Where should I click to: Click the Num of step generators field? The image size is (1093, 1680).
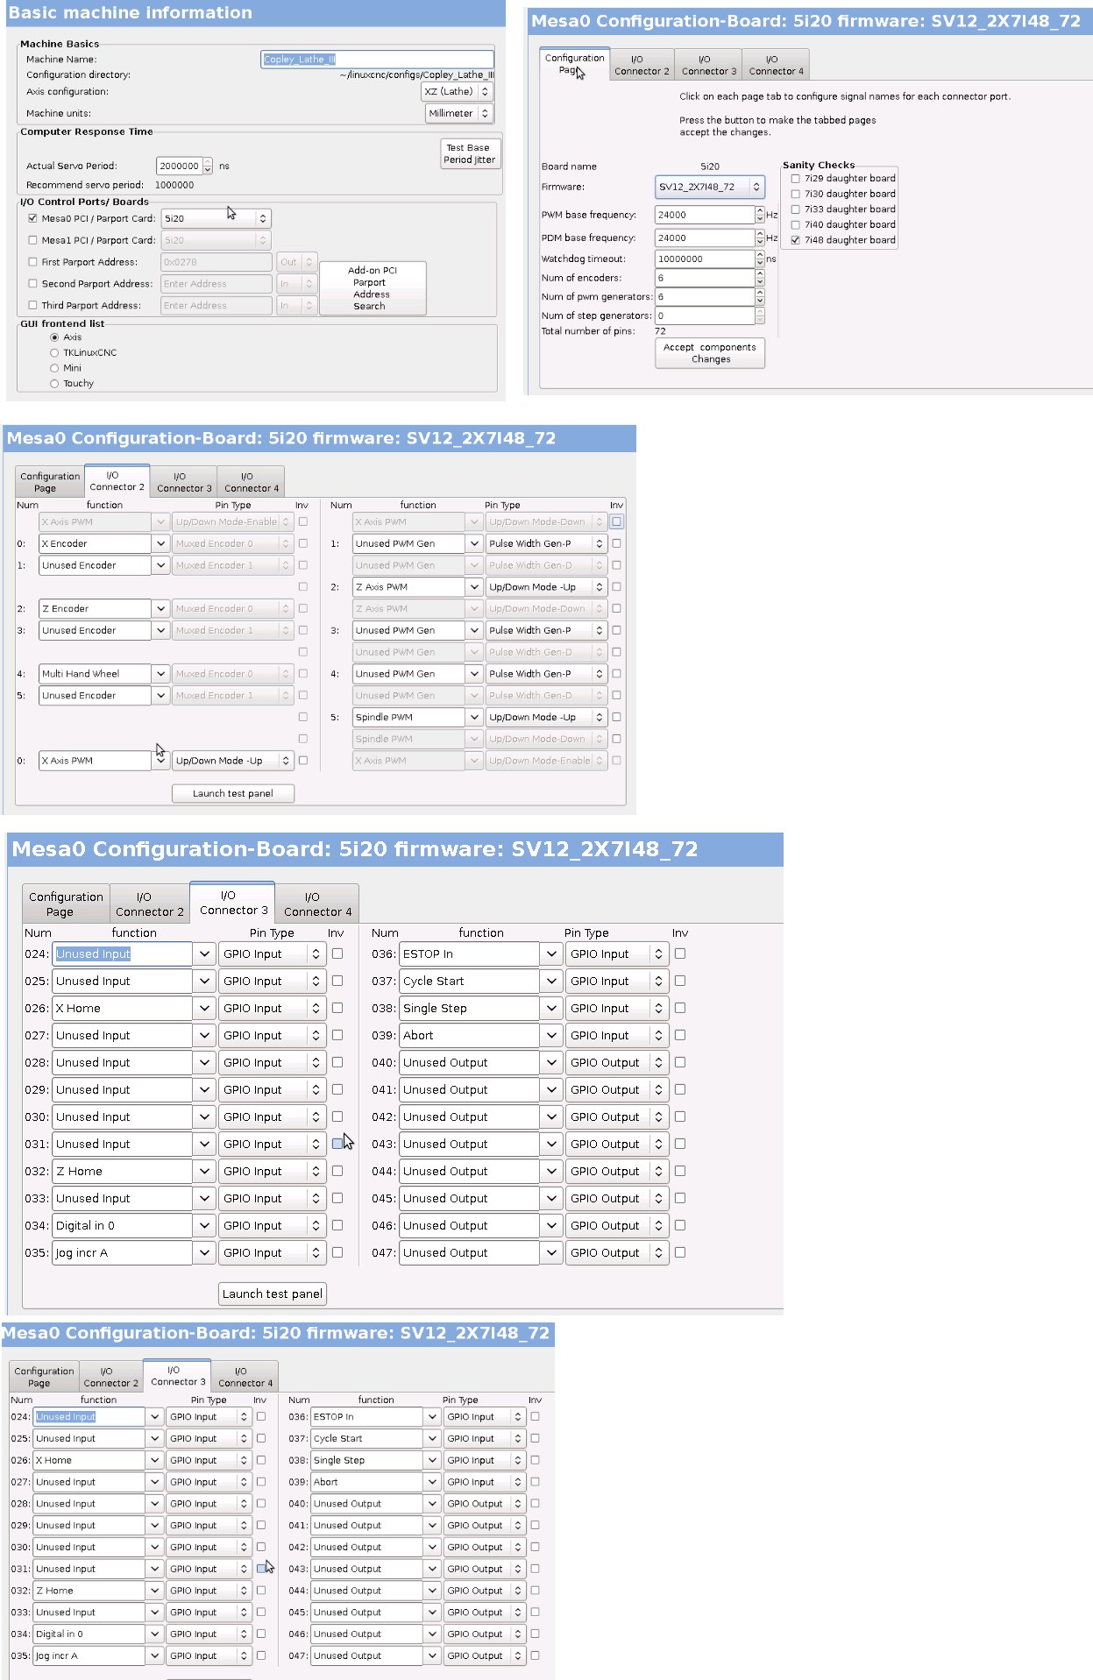(x=705, y=315)
